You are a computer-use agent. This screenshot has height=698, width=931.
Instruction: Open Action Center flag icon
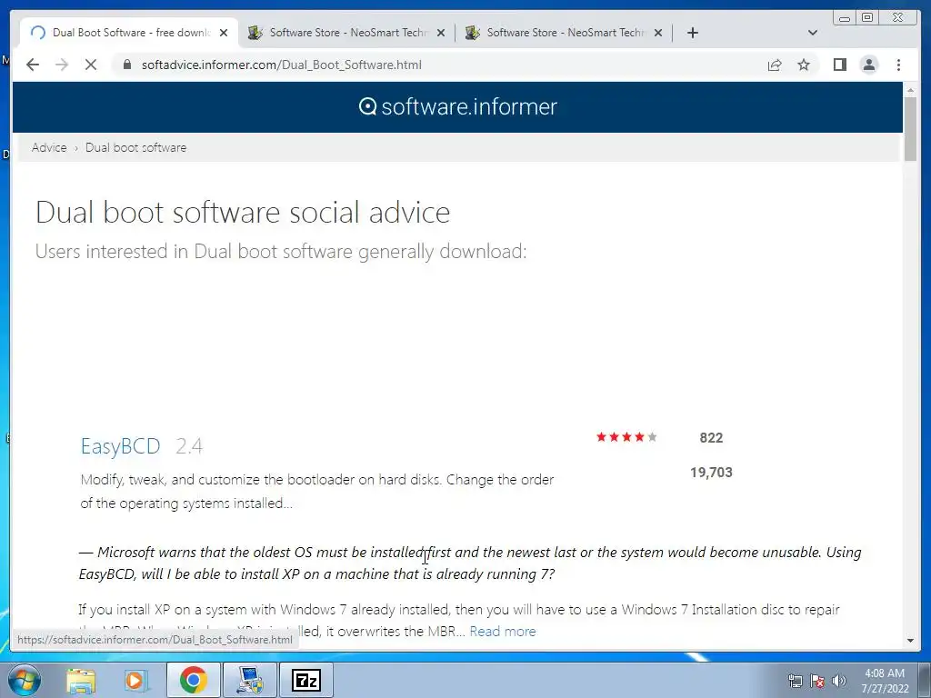[x=817, y=681]
